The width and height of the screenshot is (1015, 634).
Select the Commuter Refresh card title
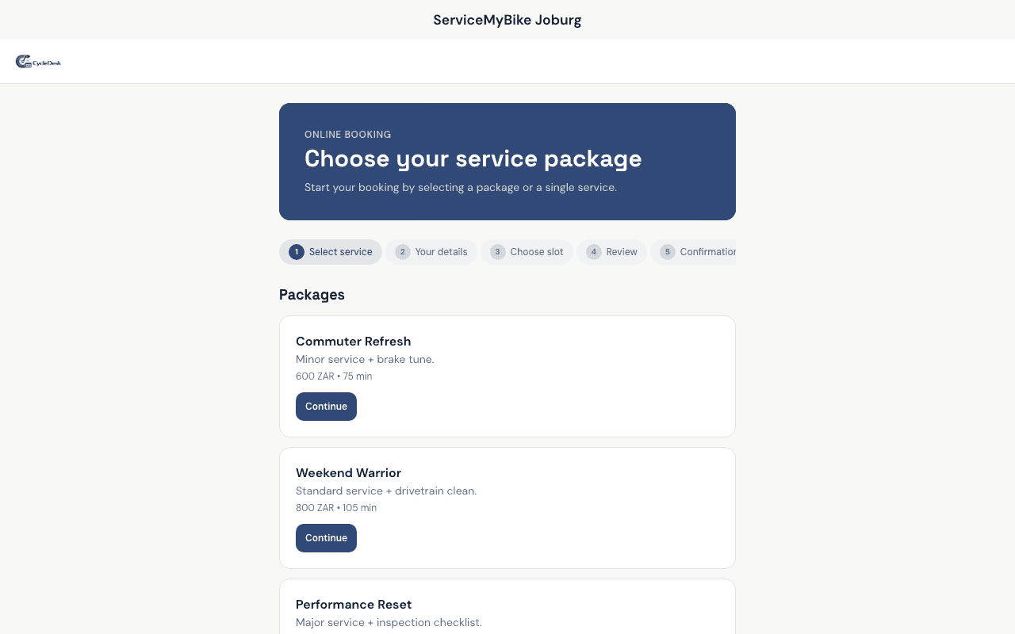[x=353, y=341]
